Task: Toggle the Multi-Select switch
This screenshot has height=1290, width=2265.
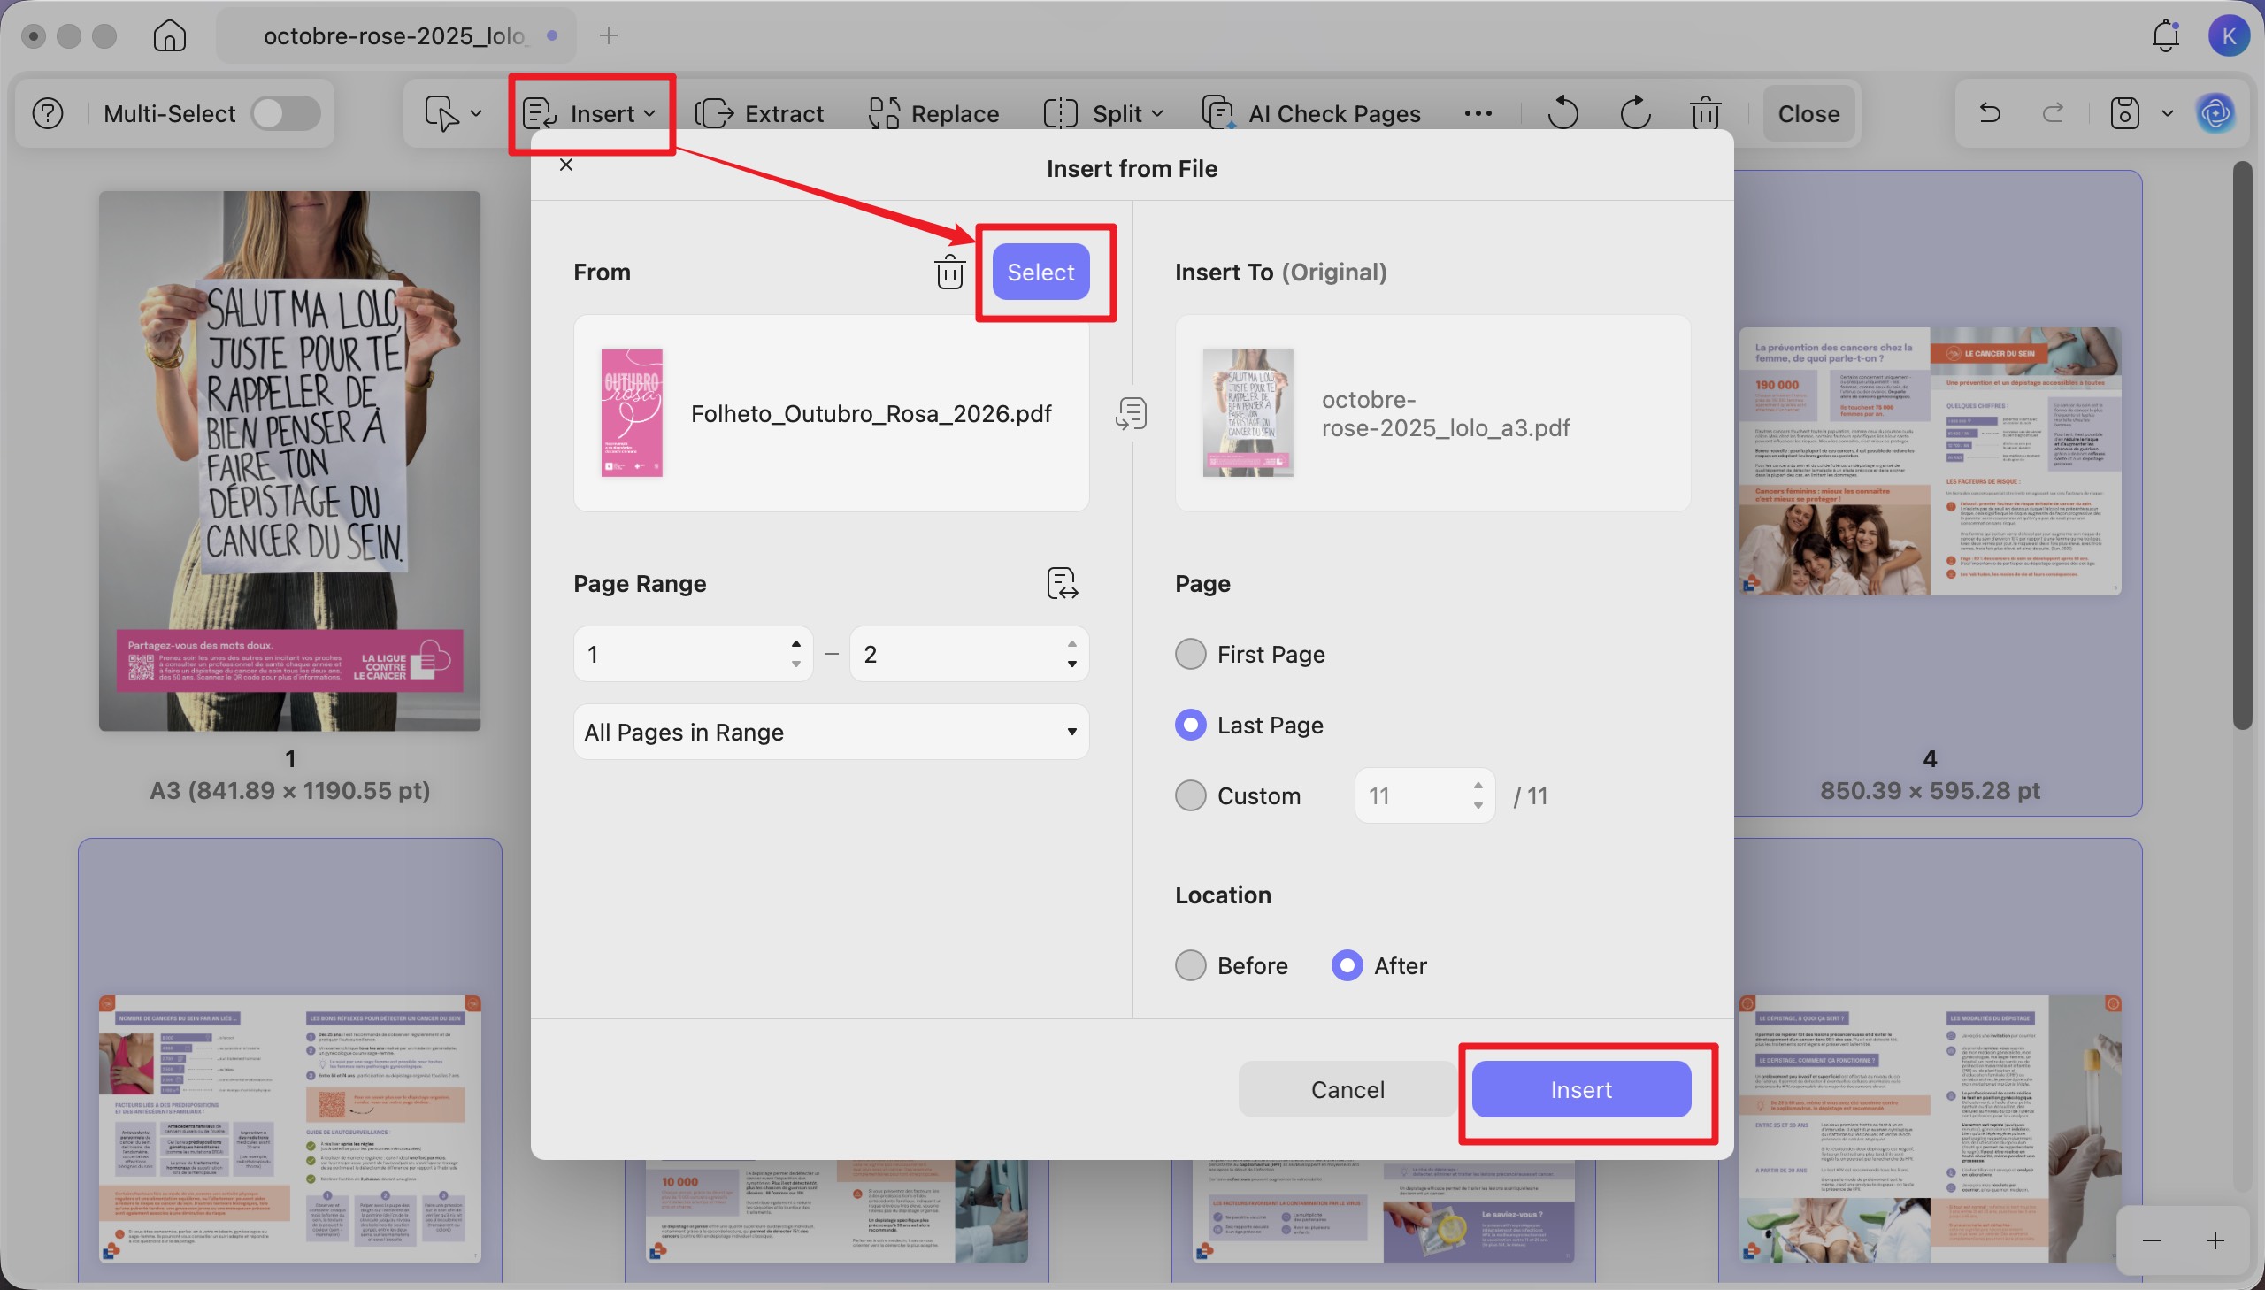Action: coord(285,113)
